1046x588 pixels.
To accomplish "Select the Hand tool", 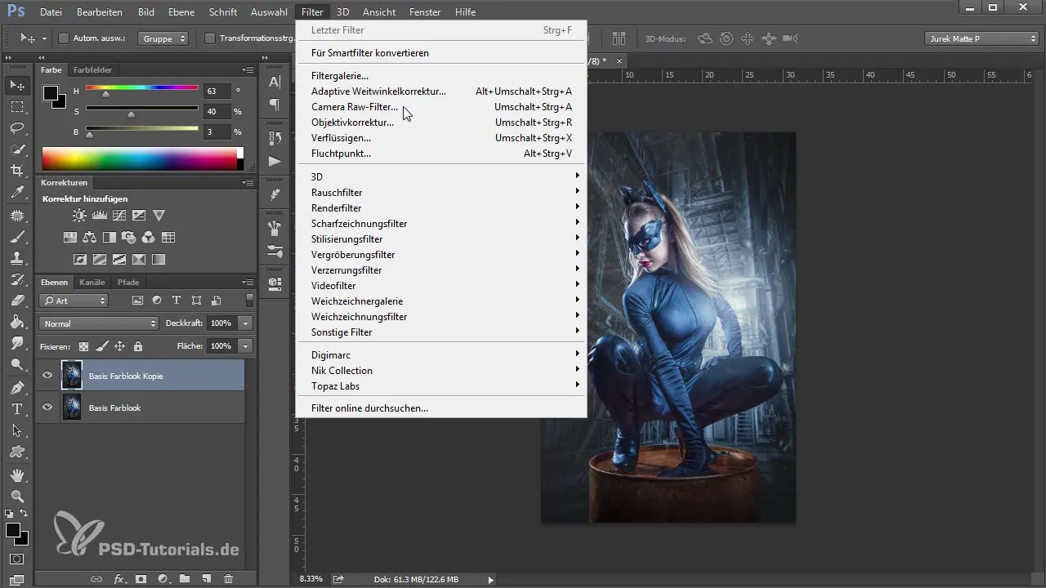I will (17, 474).
